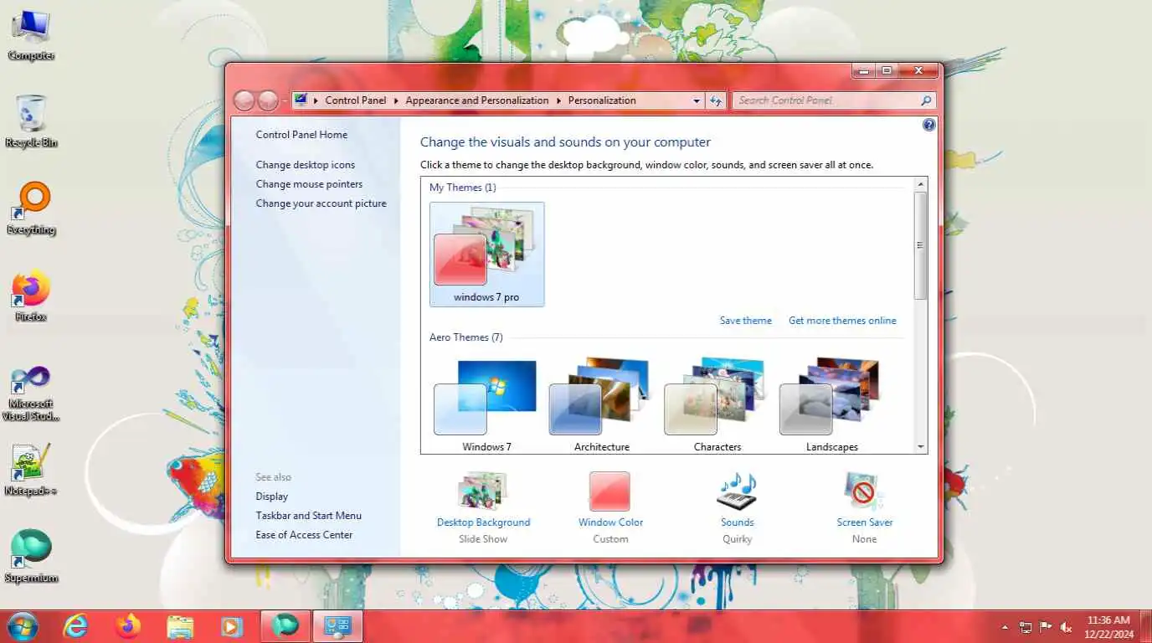The height and width of the screenshot is (643, 1152).
Task: Click the search magnifier icon
Action: pyautogui.click(x=925, y=100)
